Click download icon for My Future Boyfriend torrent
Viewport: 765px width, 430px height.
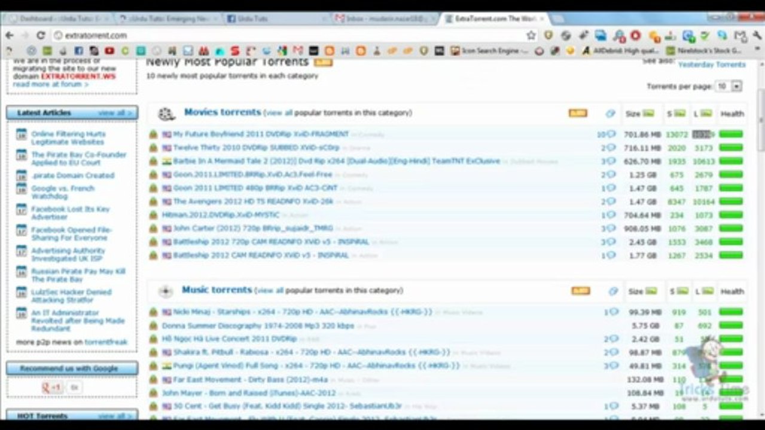pyautogui.click(x=153, y=134)
